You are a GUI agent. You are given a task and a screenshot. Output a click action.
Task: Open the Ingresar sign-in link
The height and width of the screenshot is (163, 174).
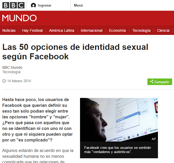pyautogui.click(x=44, y=5)
